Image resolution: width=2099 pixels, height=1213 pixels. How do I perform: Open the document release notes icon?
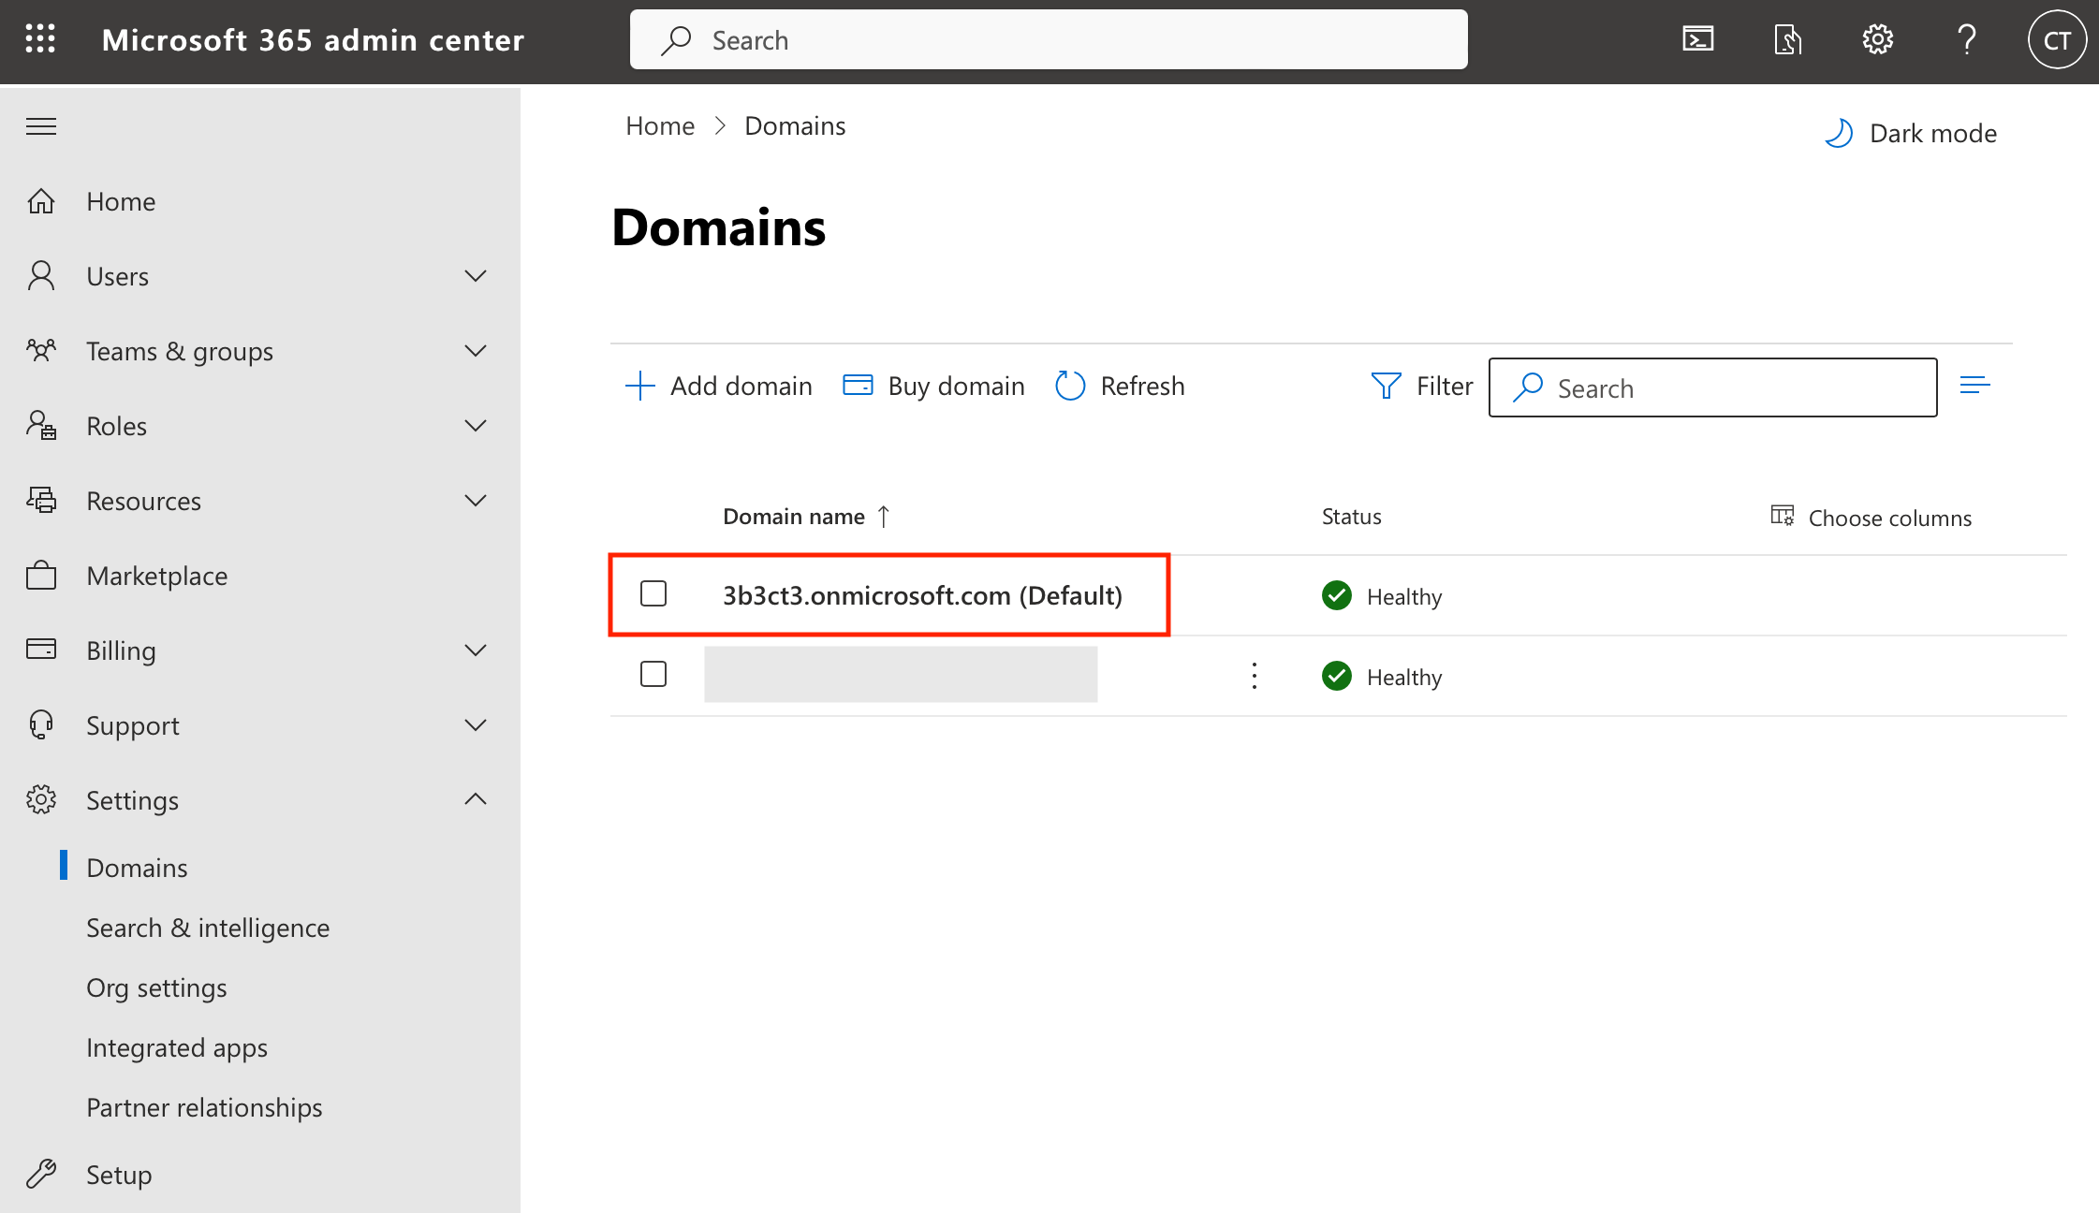coord(1787,39)
